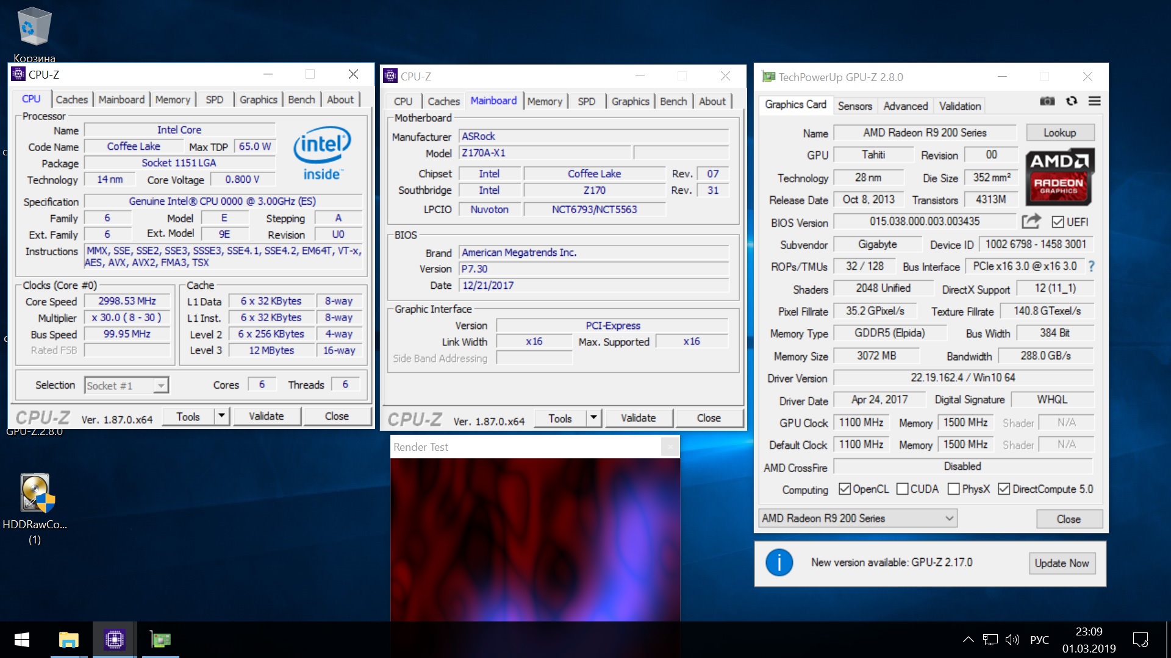This screenshot has height=658, width=1171.
Task: Click the GPU-Z refresh icon
Action: [1072, 101]
